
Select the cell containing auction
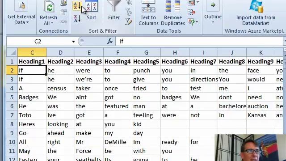261,106
